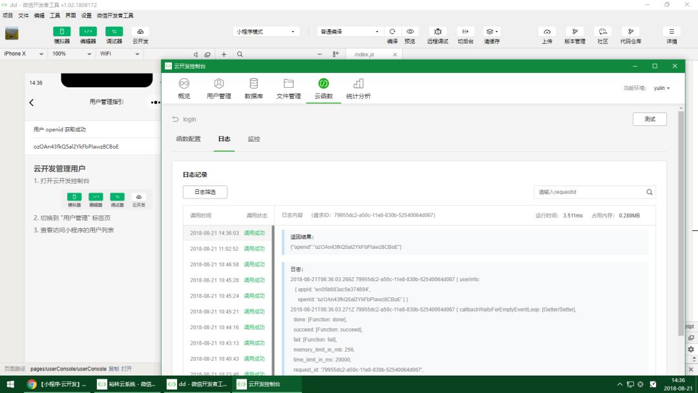This screenshot has width=698, height=393.
Task: Select log entry 2018-08-21 10:46:58
Action: (227, 264)
